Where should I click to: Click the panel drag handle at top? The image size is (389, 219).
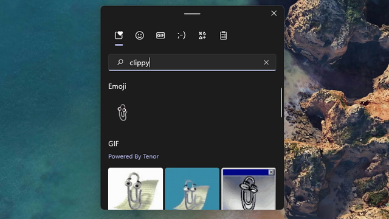point(192,13)
